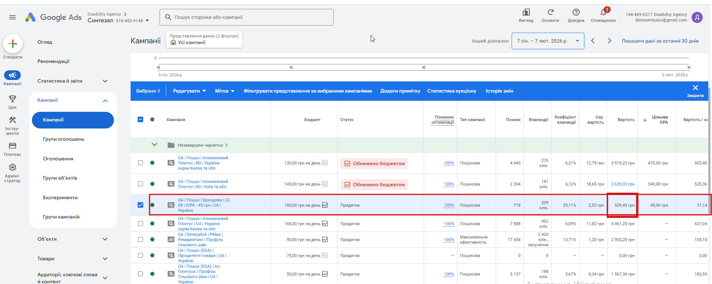Toggle the select-all campaigns header checkbox
The height and width of the screenshot is (284, 712).
[x=140, y=119]
